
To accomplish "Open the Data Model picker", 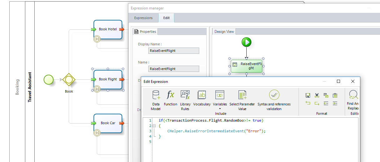I will pyautogui.click(x=155, y=100).
